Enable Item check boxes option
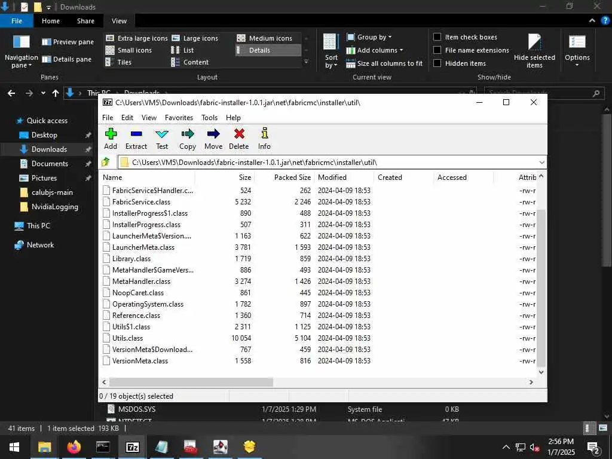 tap(437, 37)
